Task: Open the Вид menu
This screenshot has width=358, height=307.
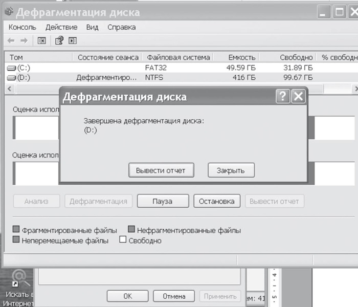Action: coord(92,27)
